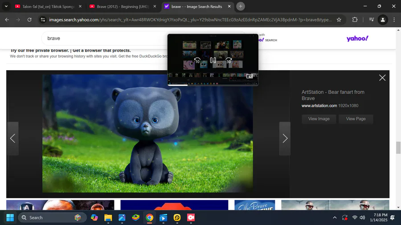Select the brave Image Search Results tab

click(x=197, y=6)
